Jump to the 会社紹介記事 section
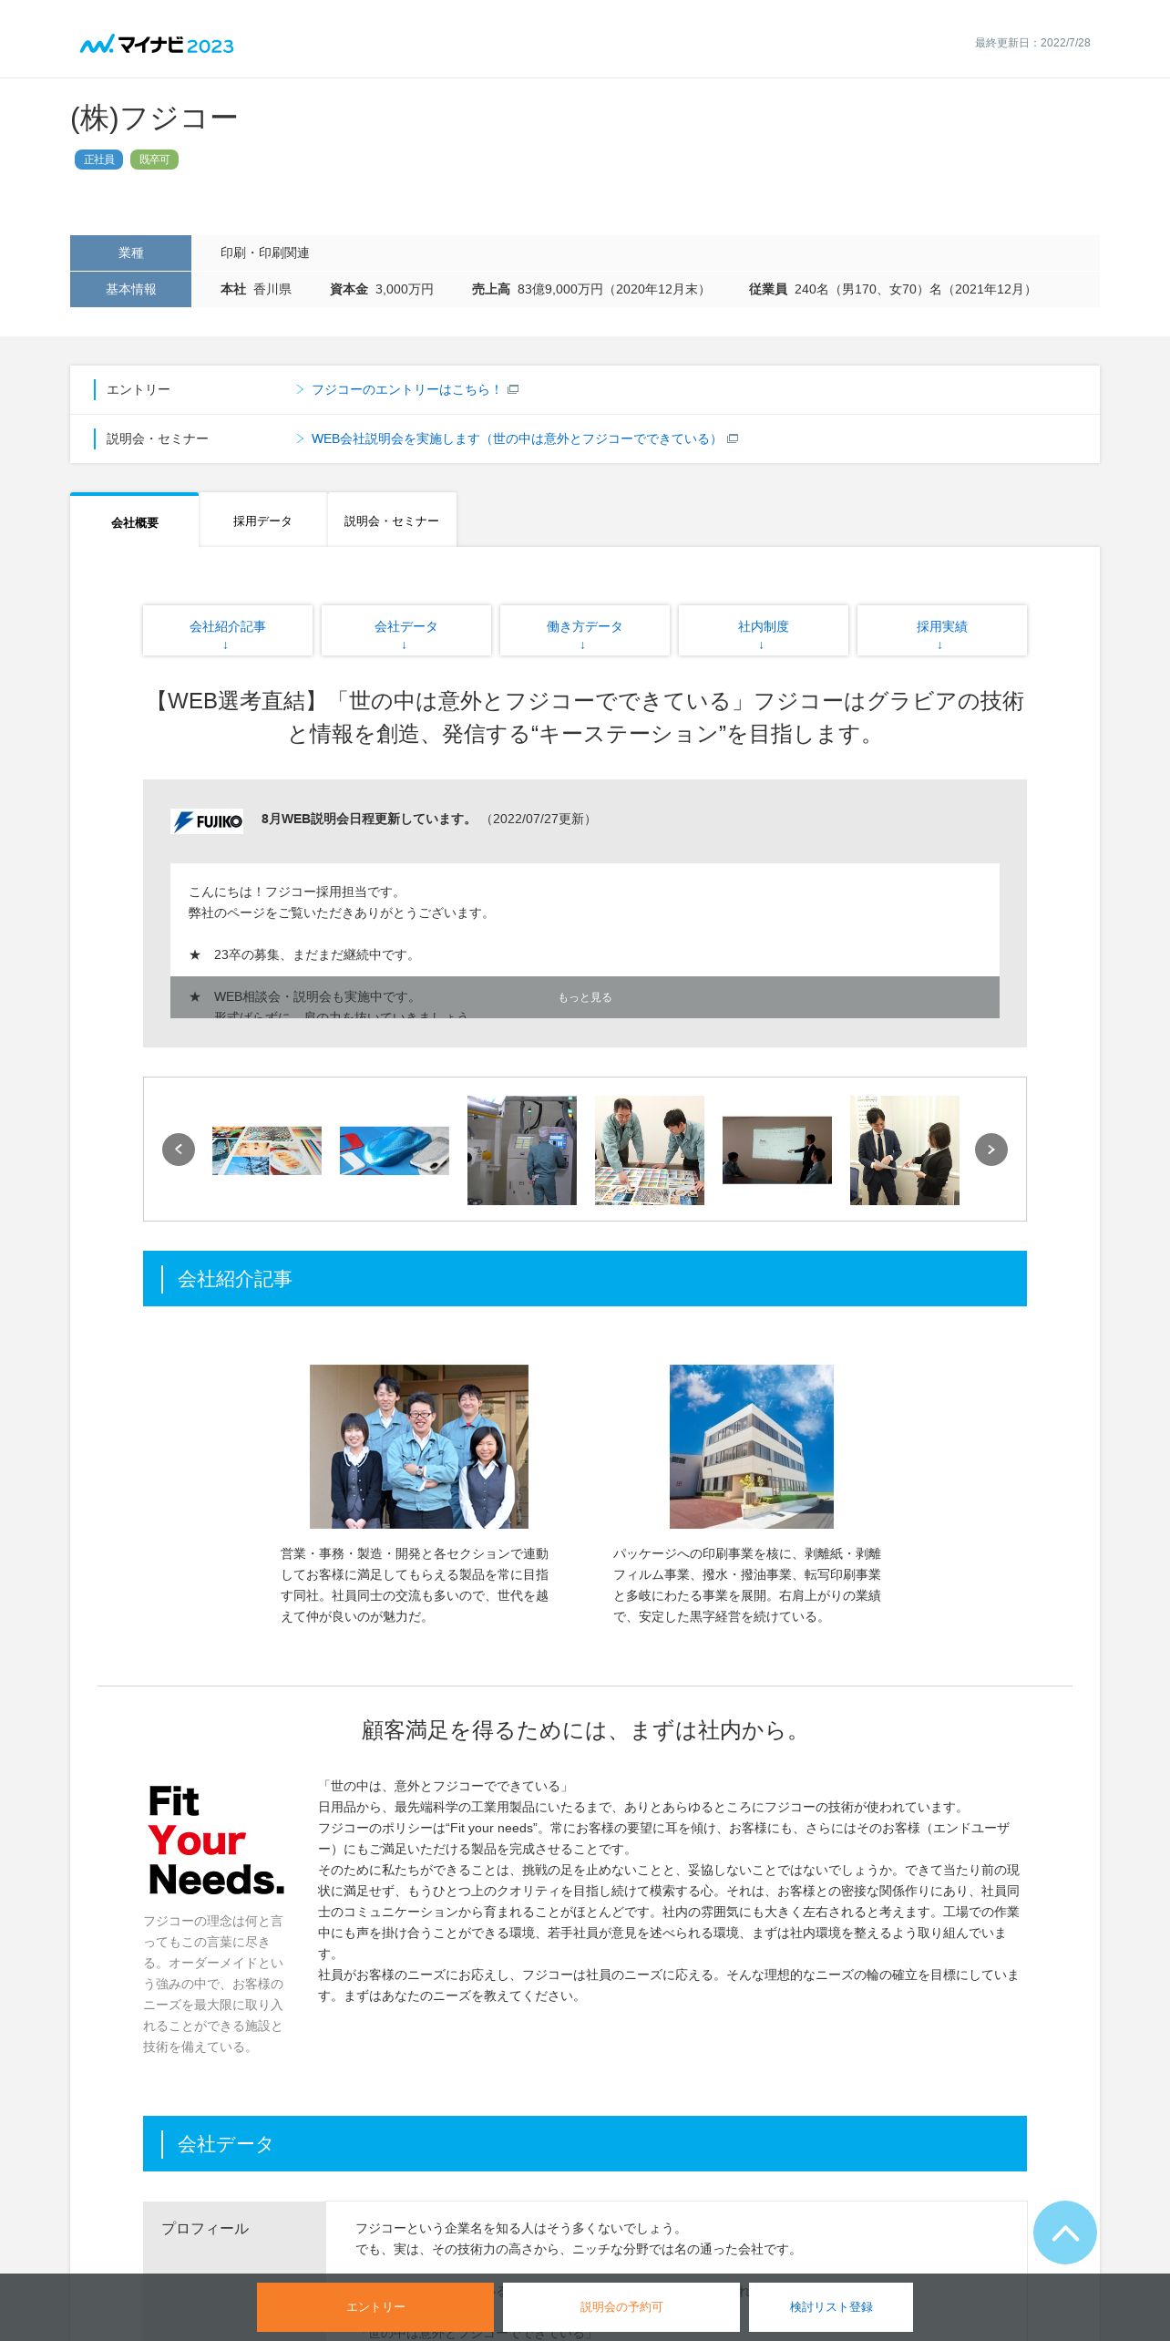Viewport: 1170px width, 2341px height. click(228, 630)
